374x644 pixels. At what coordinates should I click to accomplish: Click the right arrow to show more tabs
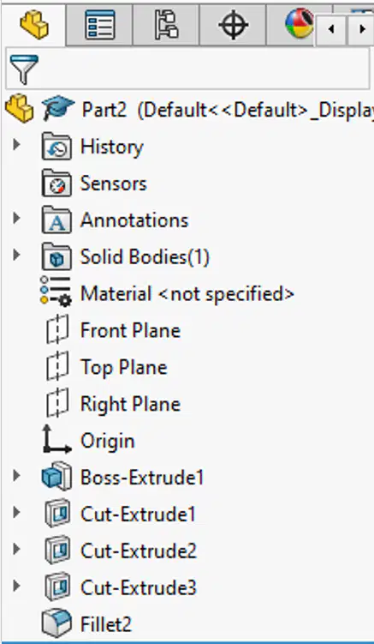361,29
